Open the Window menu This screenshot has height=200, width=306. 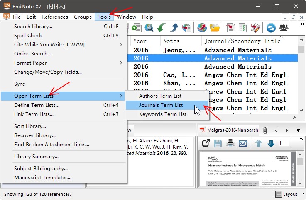point(127,17)
